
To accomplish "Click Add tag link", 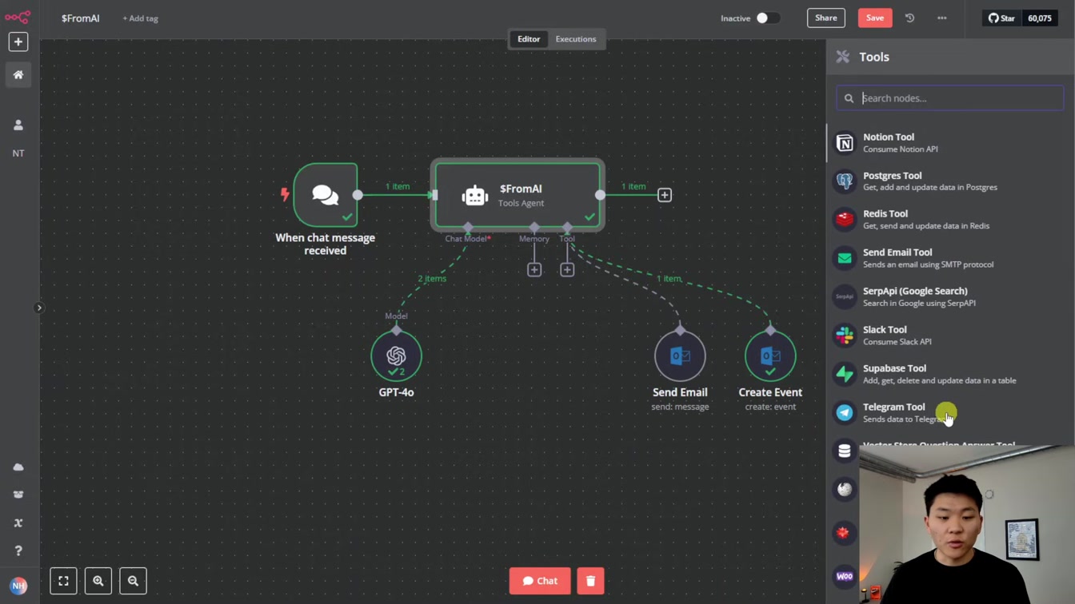I will (140, 18).
